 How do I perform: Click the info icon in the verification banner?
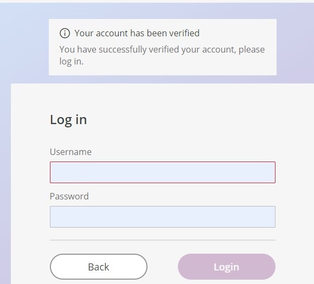65,33
